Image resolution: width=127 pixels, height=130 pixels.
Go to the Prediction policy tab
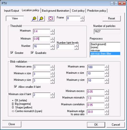pos(97,11)
